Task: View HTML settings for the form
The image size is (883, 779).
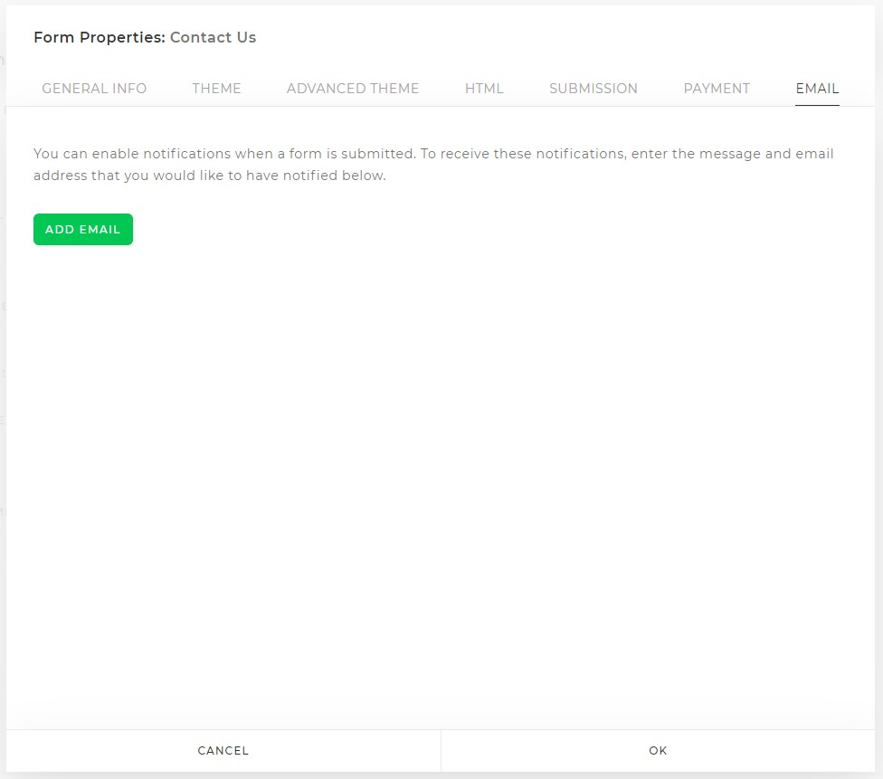Action: [x=484, y=89]
